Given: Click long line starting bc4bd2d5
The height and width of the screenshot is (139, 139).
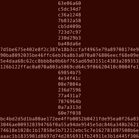Looking at the screenshot, I should coord(69,119).
